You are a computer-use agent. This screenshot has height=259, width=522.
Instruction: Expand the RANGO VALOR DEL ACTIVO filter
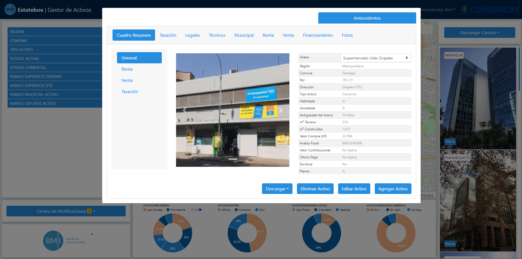click(55, 94)
